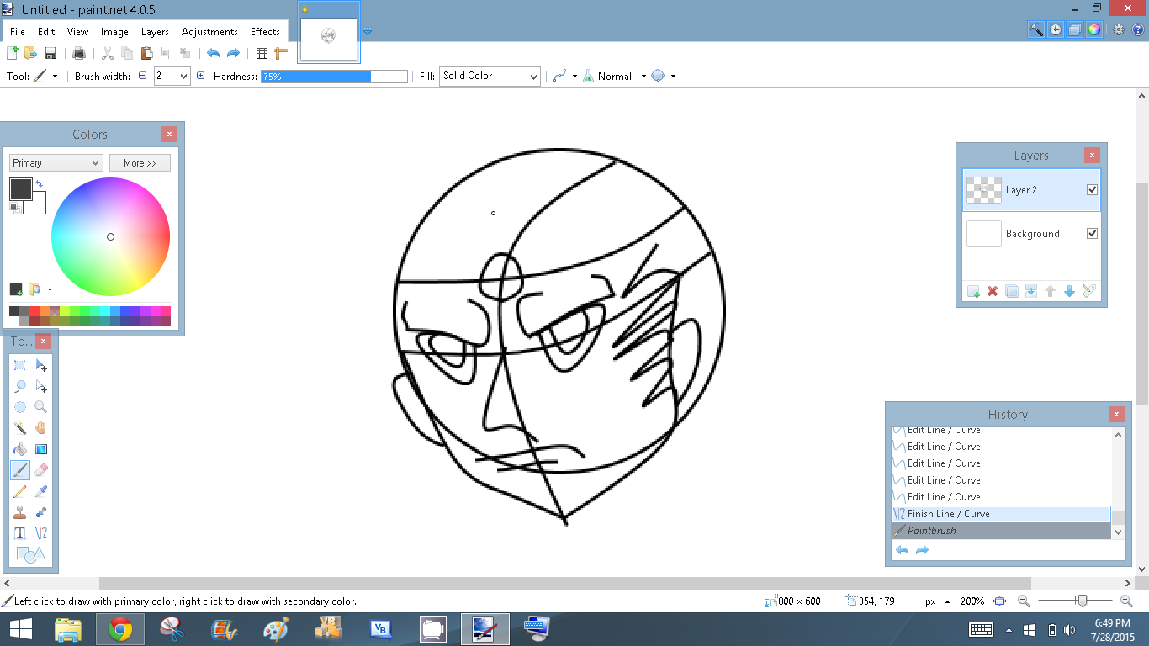
Task: Open the Effects menu
Action: click(x=265, y=32)
